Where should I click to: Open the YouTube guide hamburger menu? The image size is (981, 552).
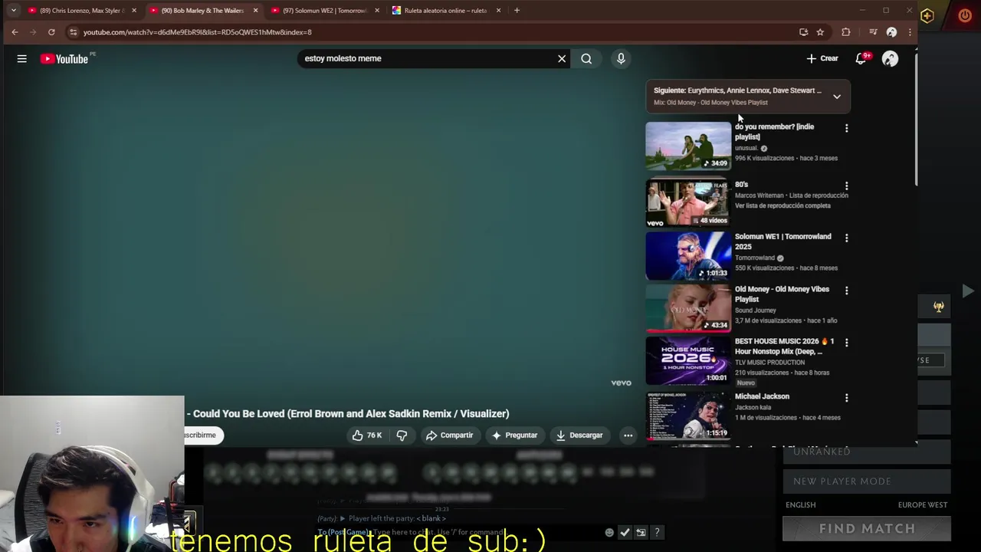click(x=22, y=58)
